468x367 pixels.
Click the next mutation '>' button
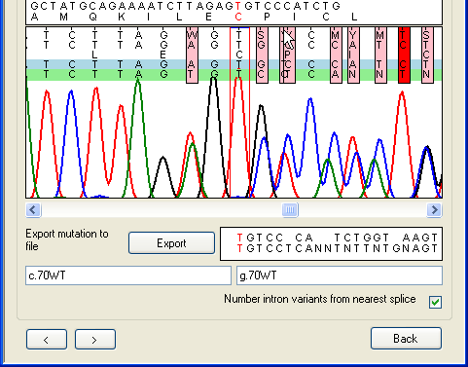95,340
